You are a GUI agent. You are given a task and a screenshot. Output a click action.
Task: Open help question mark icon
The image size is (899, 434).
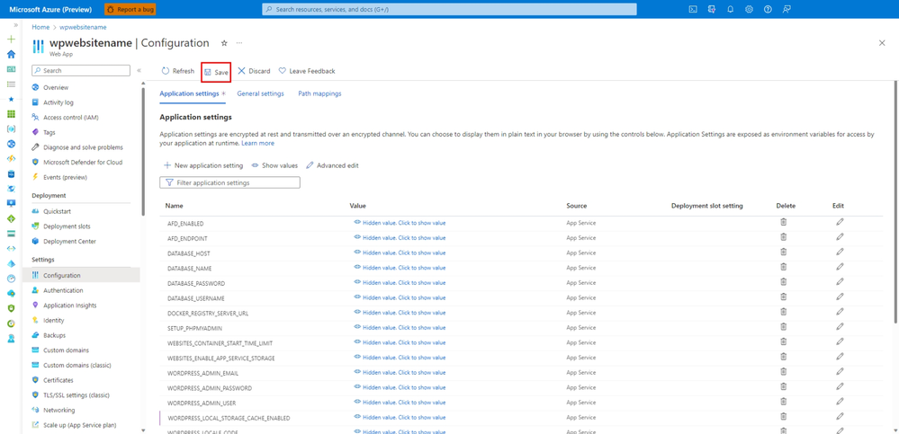pyautogui.click(x=768, y=9)
